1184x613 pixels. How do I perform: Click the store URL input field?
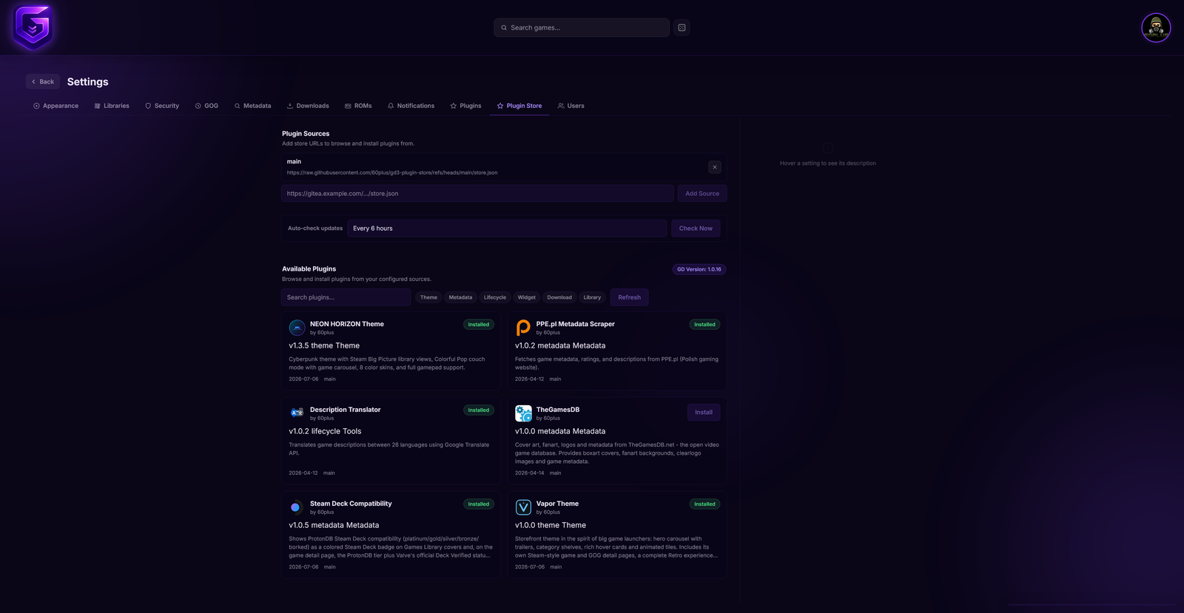pyautogui.click(x=477, y=194)
